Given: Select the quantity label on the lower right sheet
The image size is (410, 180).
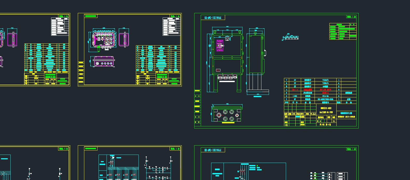Looking at the screenshot, I should click(x=351, y=149).
